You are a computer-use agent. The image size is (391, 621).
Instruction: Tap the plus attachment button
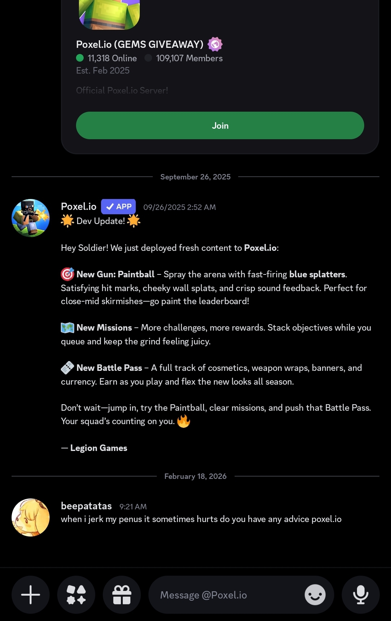click(x=30, y=595)
